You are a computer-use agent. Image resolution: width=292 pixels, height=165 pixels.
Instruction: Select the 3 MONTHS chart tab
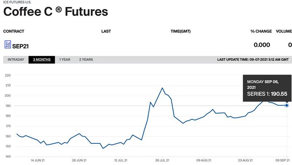(x=42, y=60)
